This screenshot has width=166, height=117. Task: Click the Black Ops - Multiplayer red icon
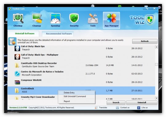pos(17,57)
